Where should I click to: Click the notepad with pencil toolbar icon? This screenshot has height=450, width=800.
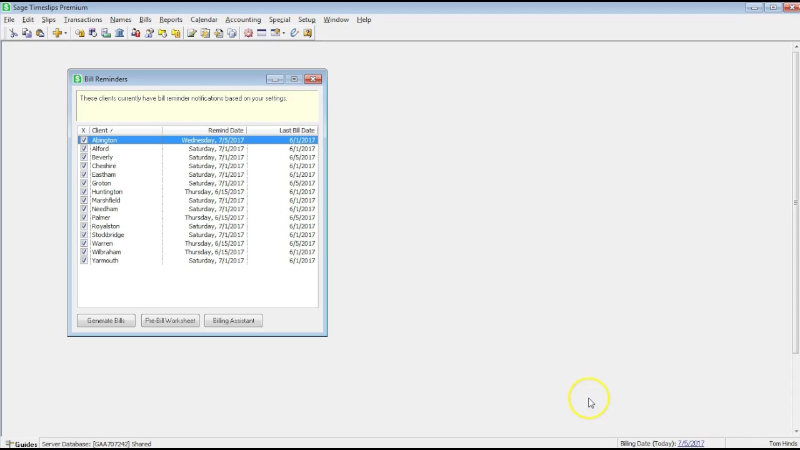pyautogui.click(x=192, y=33)
